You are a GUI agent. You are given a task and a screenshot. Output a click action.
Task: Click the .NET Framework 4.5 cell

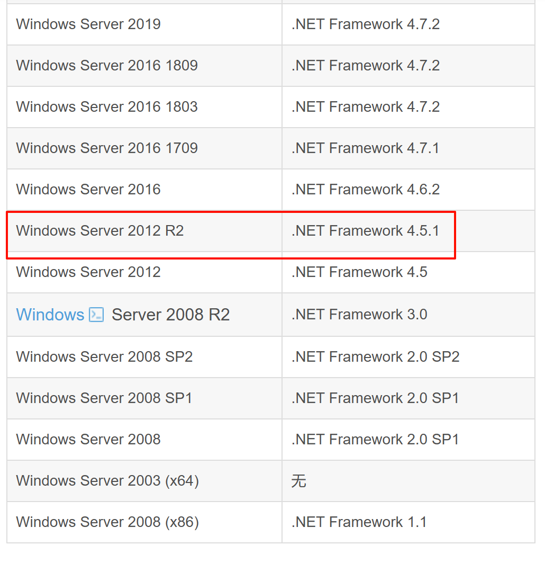408,272
